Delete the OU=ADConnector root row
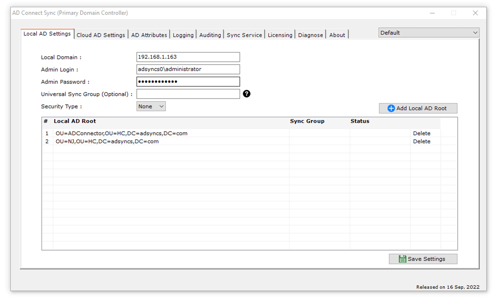 [422, 133]
